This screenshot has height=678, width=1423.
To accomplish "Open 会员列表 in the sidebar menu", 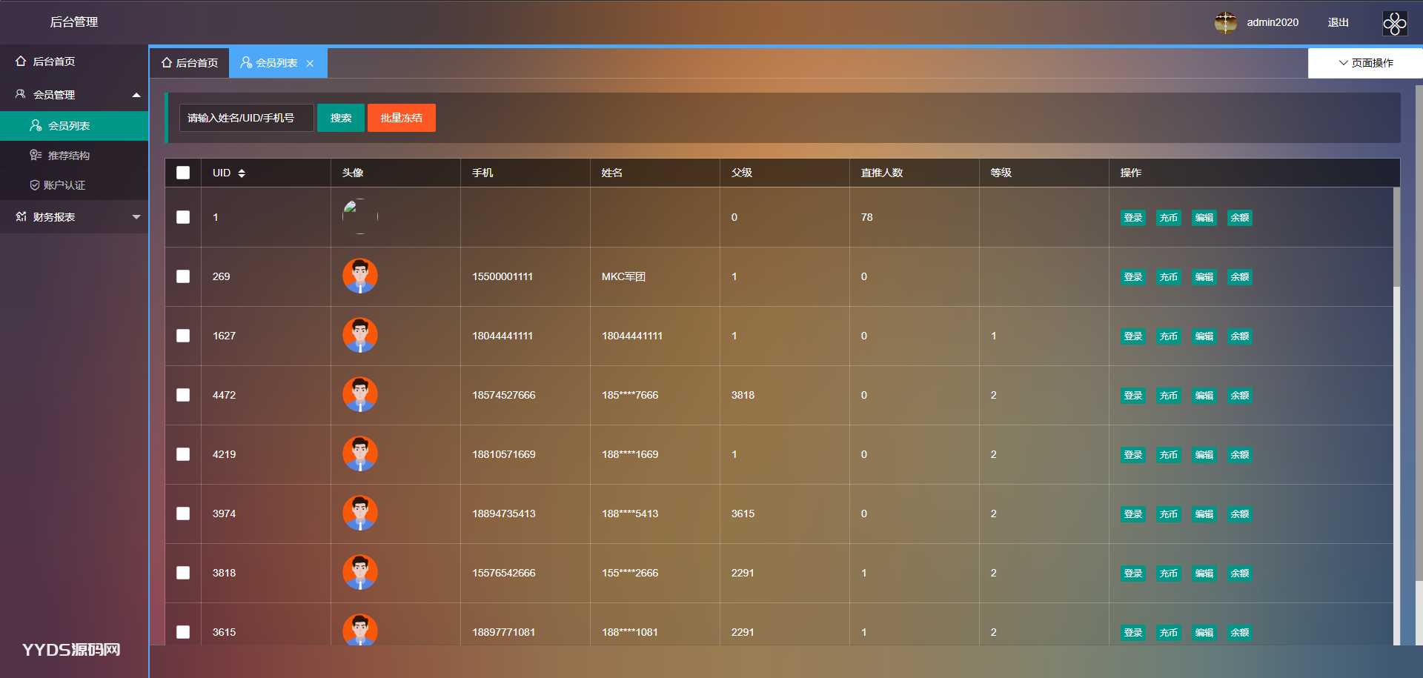I will [x=69, y=126].
